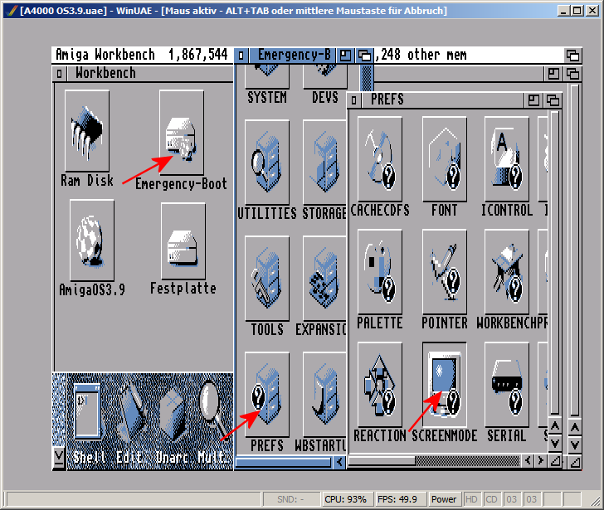The image size is (604, 510).
Task: Select the EXPANSION drawer icon
Action: click(324, 279)
